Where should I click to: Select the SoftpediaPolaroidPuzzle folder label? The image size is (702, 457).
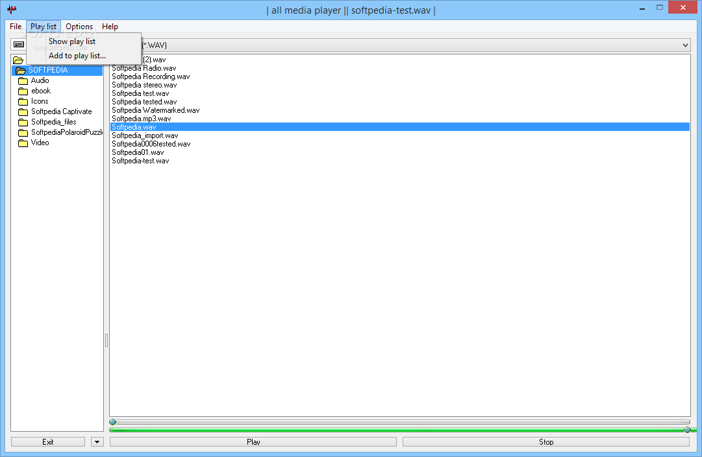pyautogui.click(x=67, y=132)
